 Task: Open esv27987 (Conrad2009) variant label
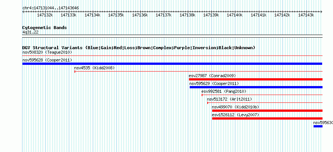pos(212,76)
